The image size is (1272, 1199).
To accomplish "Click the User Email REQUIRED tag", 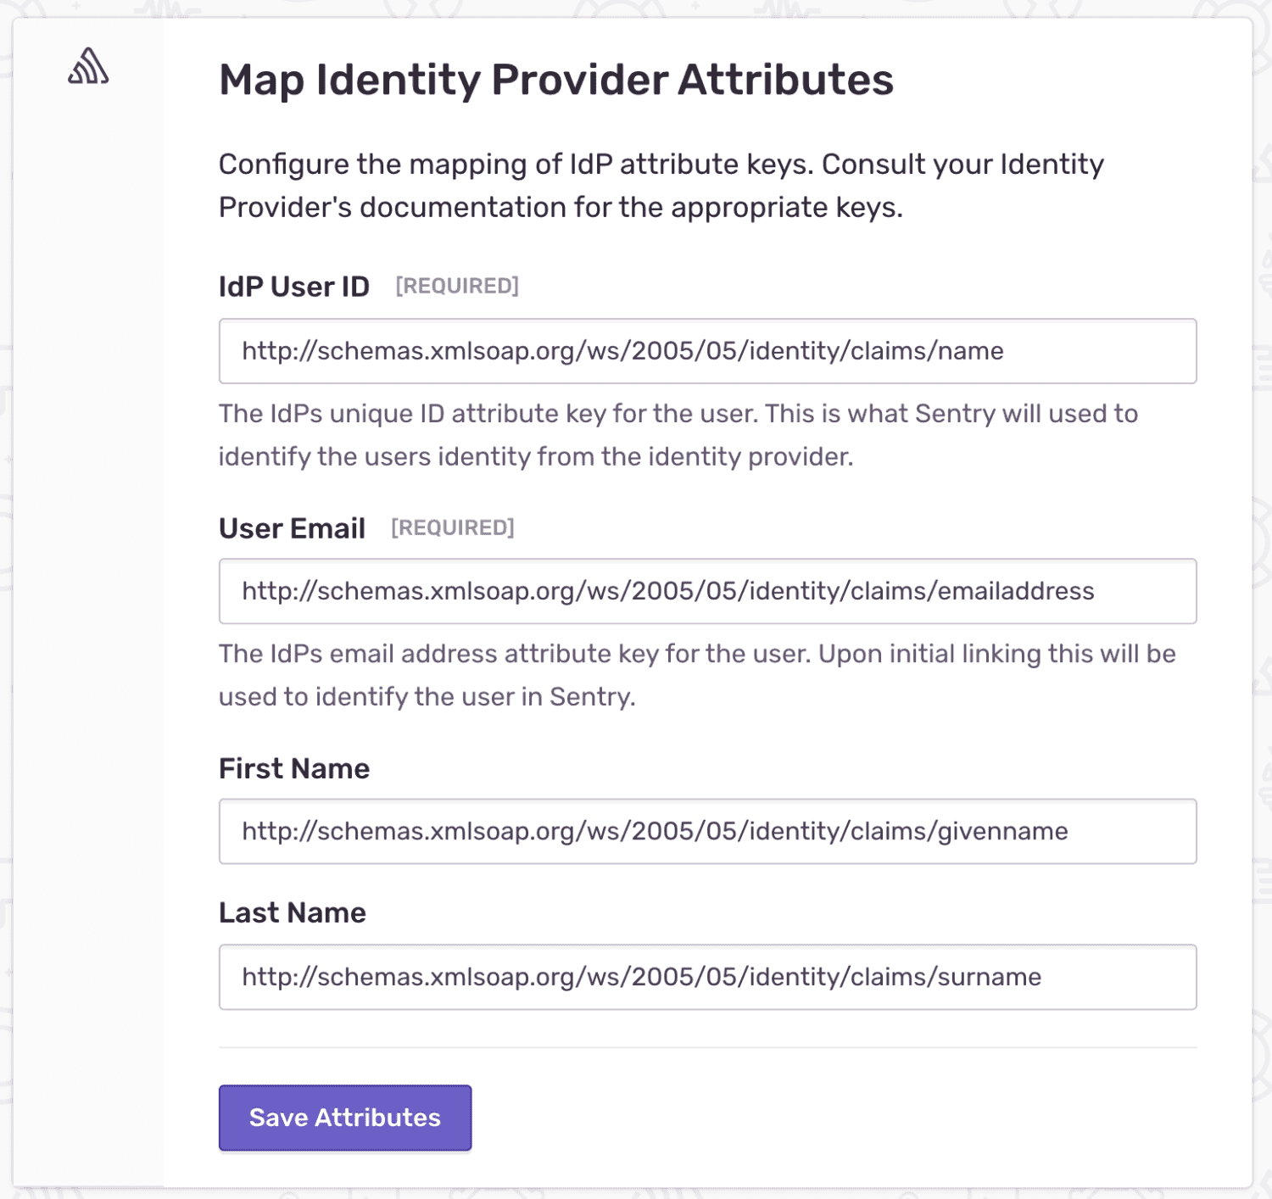I will [452, 527].
